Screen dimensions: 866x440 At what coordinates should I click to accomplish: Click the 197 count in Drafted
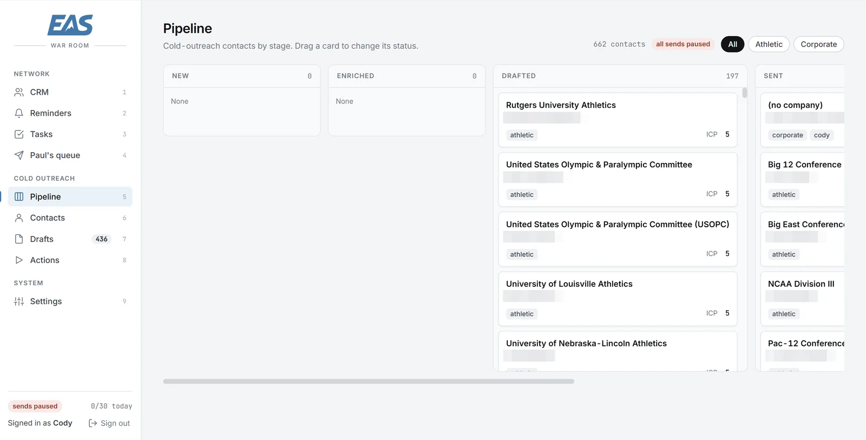pos(732,76)
